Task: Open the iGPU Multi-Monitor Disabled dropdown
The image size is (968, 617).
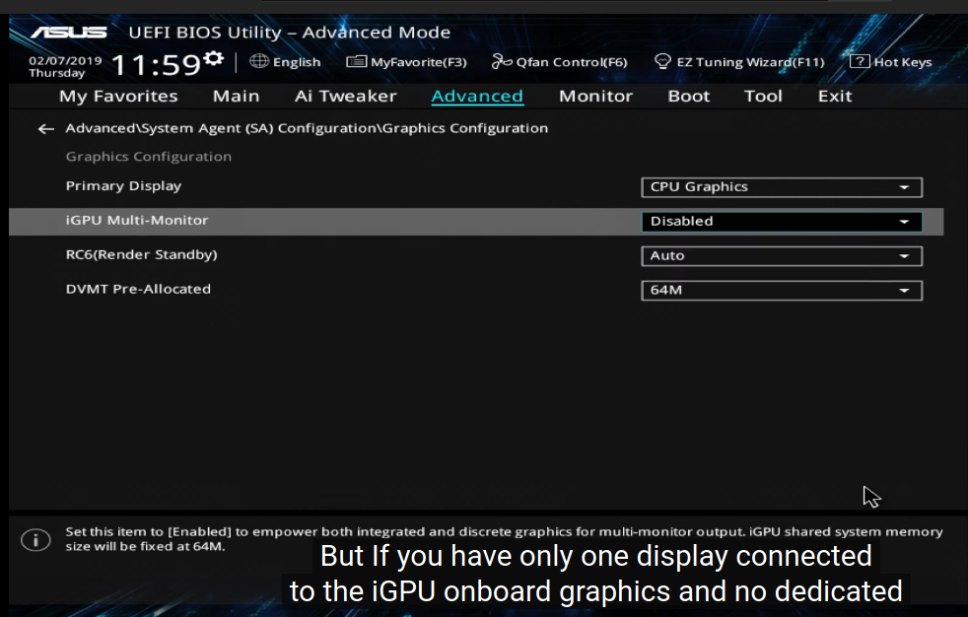Action: click(782, 222)
